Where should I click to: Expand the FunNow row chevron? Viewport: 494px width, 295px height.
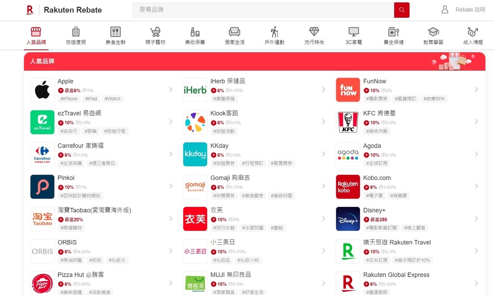pyautogui.click(x=476, y=89)
